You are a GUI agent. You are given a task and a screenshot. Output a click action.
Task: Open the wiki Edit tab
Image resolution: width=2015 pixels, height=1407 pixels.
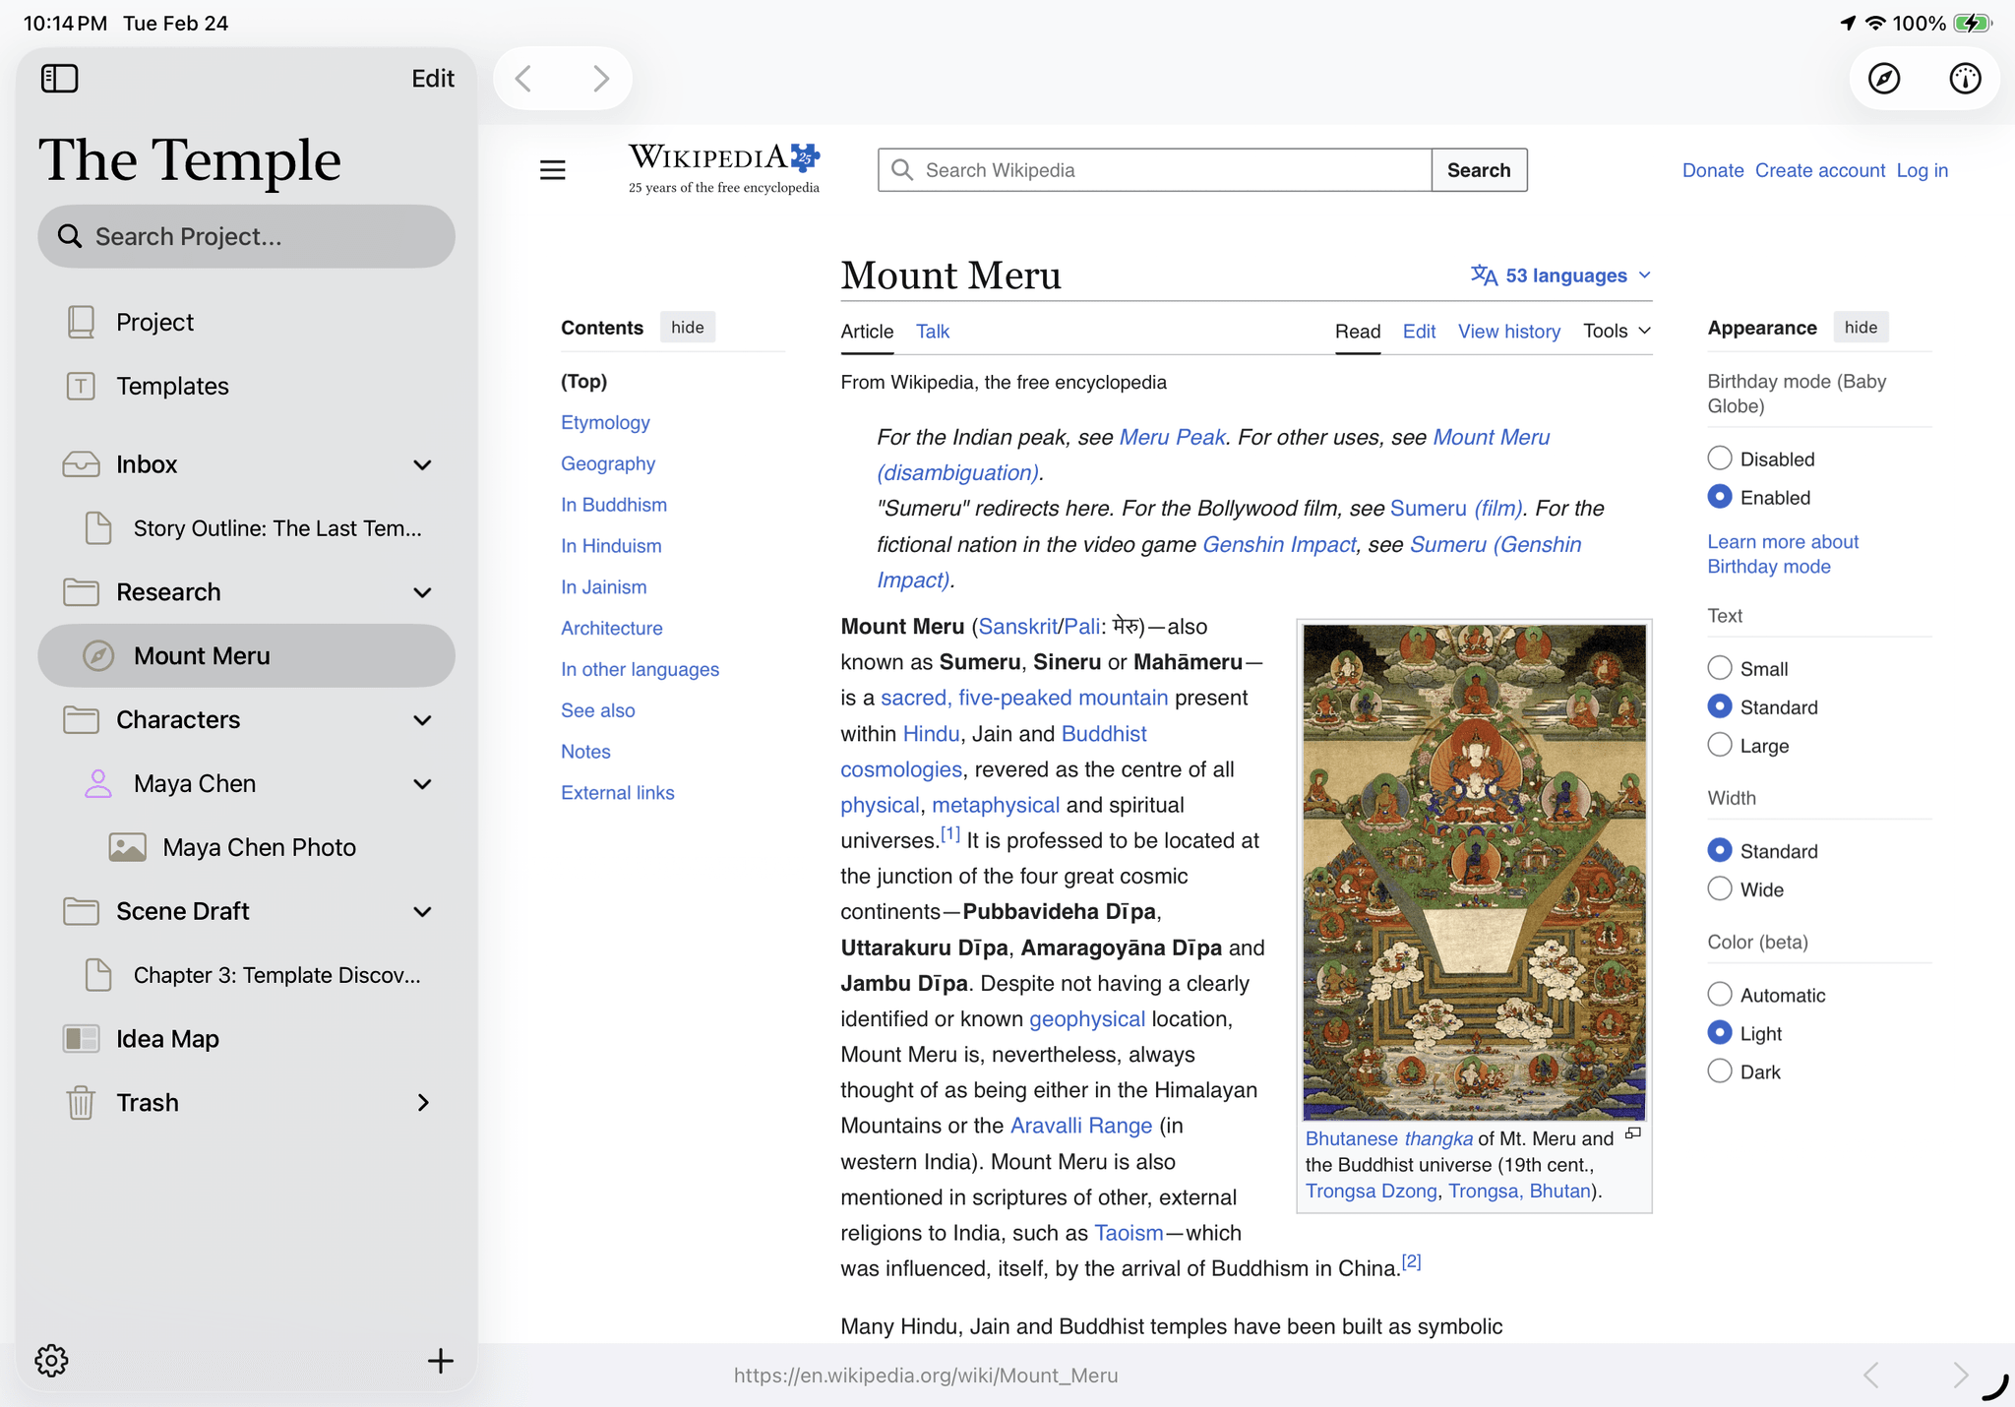pos(1419,332)
